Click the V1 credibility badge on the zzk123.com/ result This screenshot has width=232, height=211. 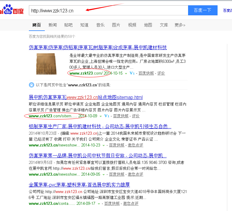(132, 73)
